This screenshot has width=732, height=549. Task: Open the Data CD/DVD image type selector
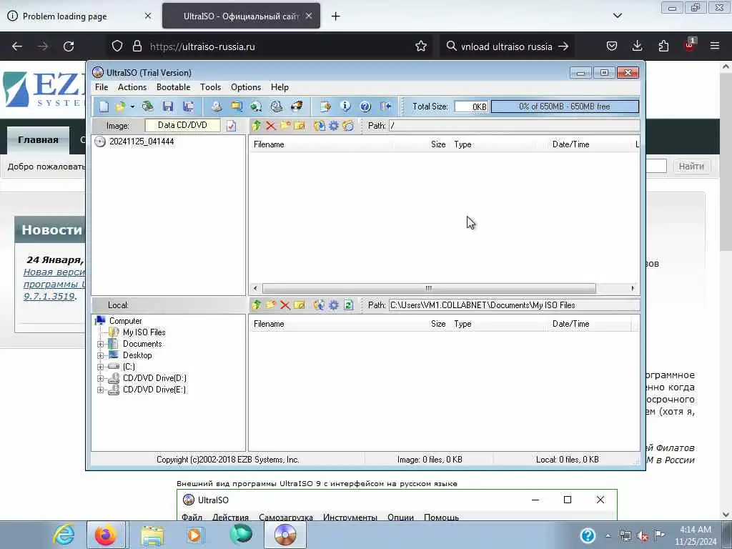[182, 125]
